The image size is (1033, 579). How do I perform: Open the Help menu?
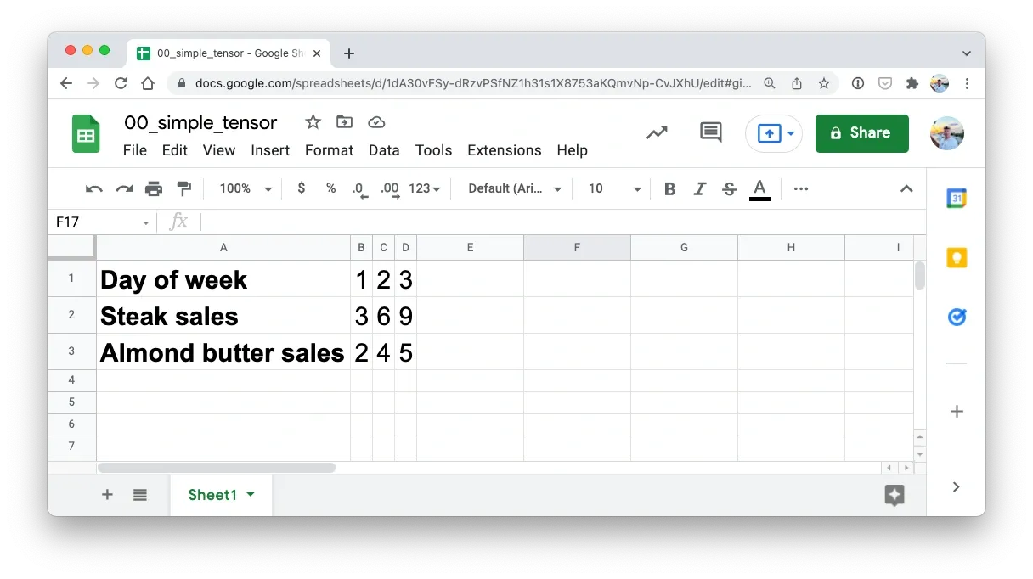point(573,150)
